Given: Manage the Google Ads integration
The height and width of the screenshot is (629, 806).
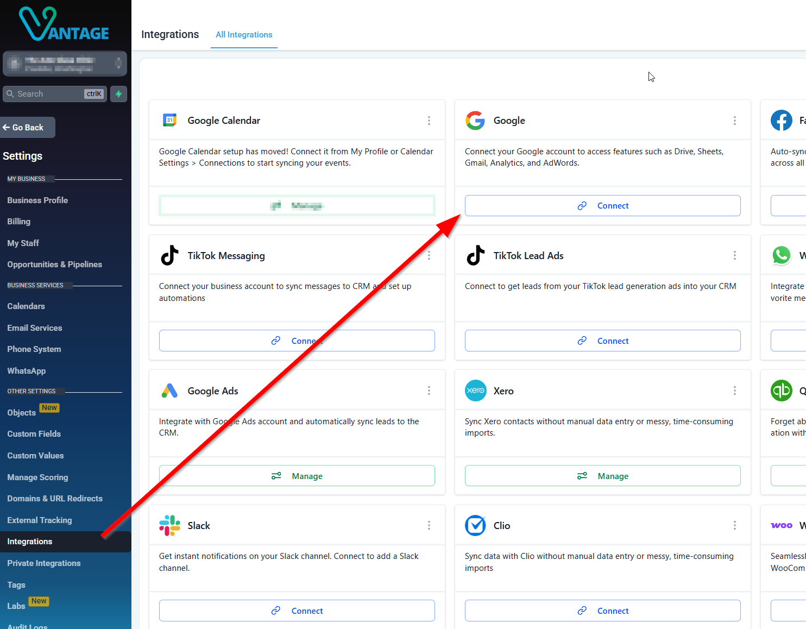Looking at the screenshot, I should tap(297, 476).
